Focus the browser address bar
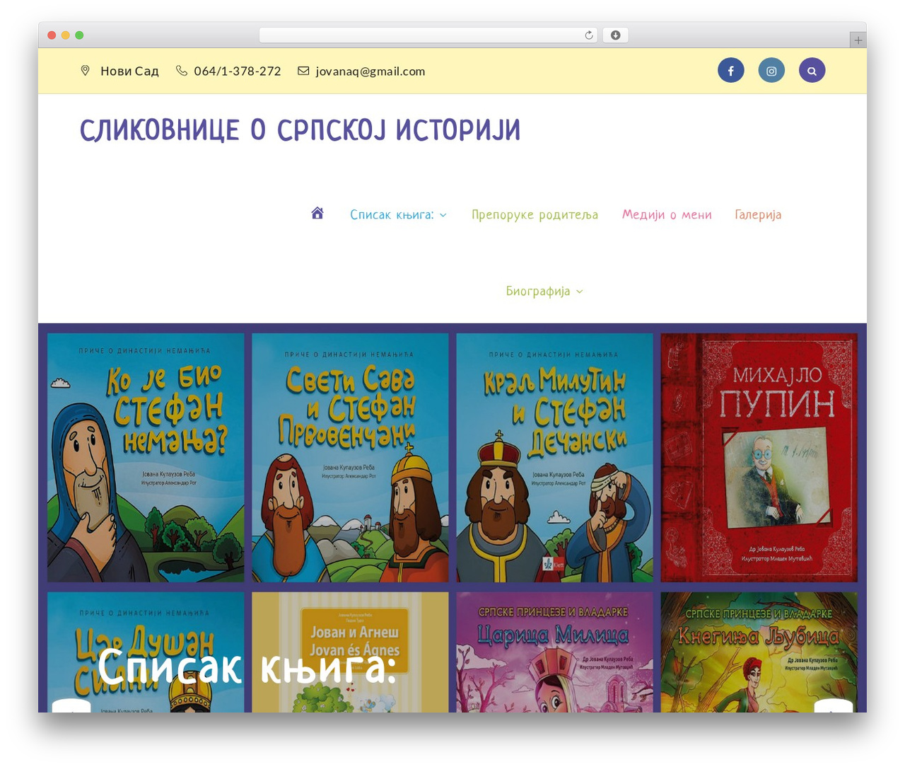 pos(428,35)
